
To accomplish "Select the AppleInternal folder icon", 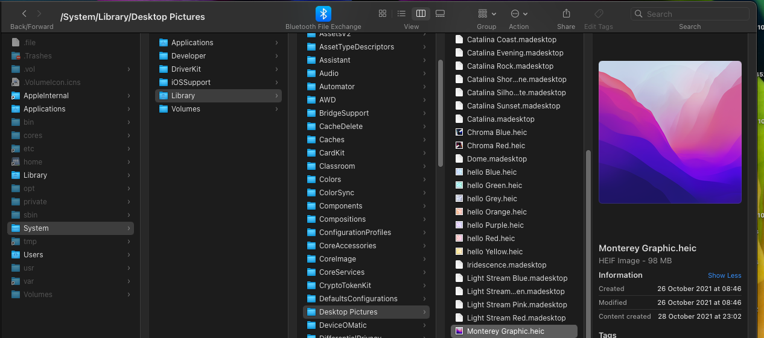I will pos(16,96).
